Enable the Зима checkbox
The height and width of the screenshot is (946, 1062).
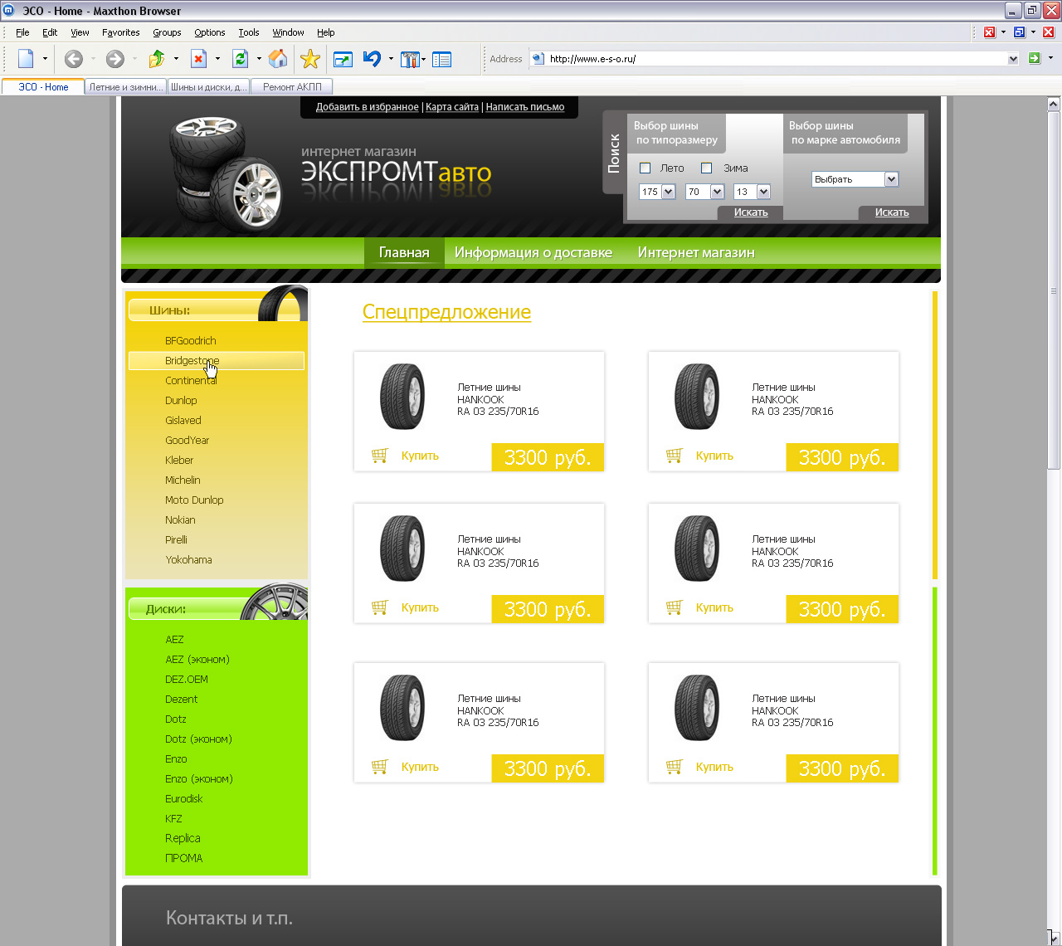(706, 168)
